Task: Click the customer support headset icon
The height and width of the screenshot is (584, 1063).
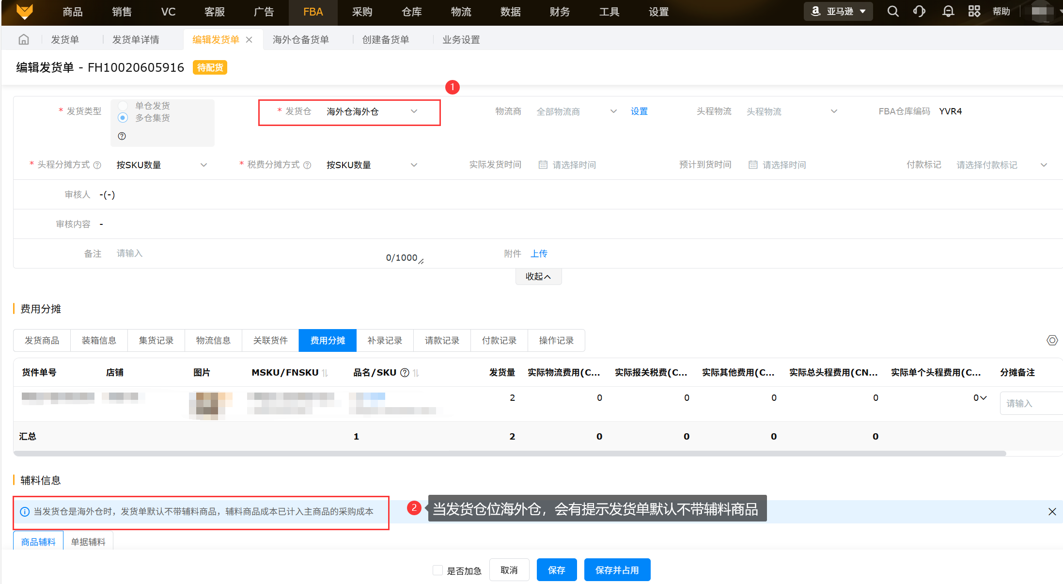Action: pyautogui.click(x=919, y=12)
